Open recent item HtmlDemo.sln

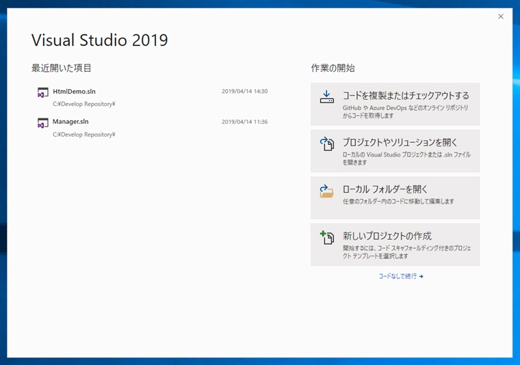click(x=152, y=97)
